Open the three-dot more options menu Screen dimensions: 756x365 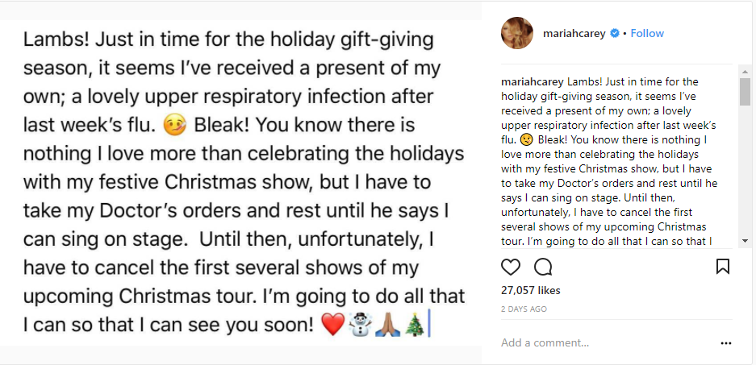tap(725, 342)
